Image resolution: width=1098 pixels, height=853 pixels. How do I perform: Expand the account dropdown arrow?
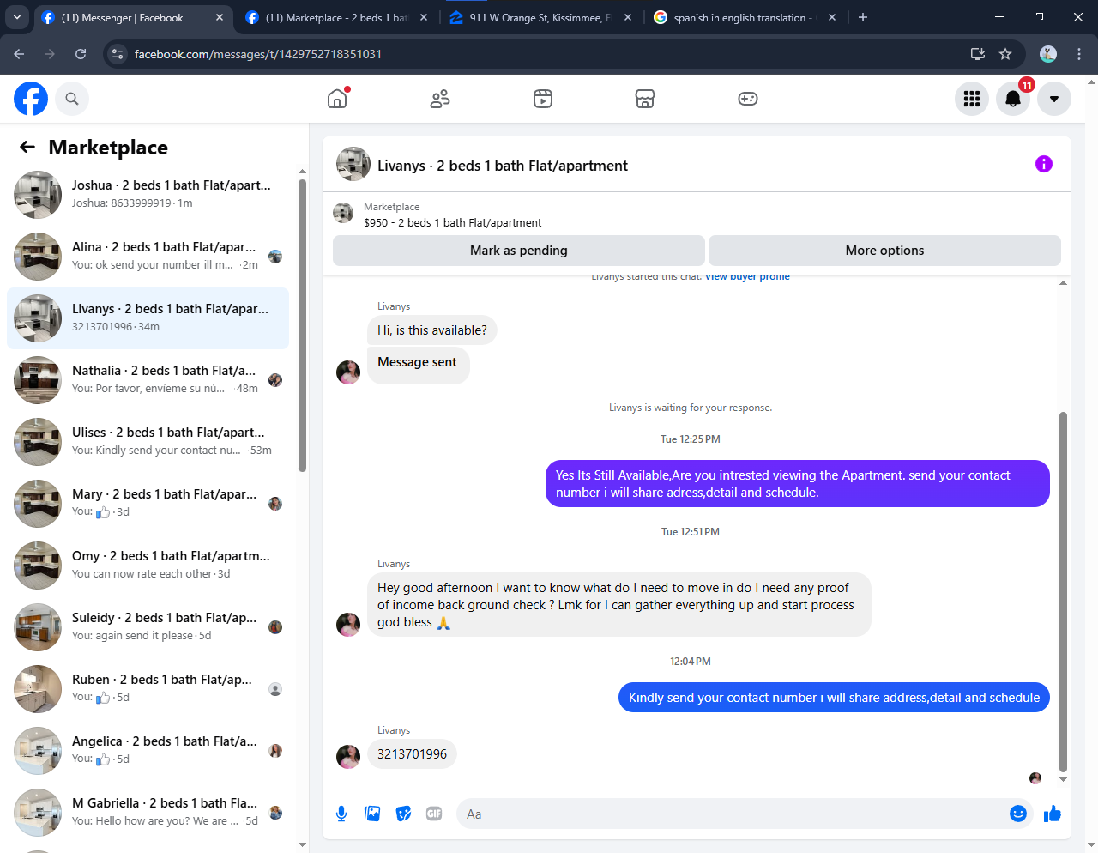[1054, 99]
